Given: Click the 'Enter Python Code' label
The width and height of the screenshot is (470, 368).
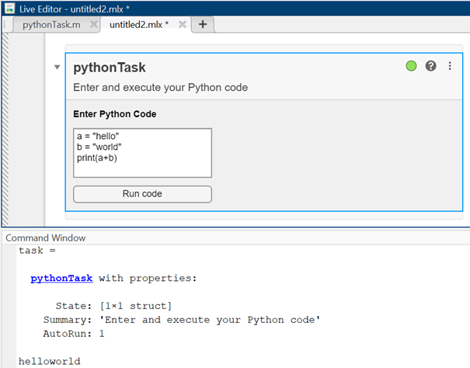Looking at the screenshot, I should (114, 114).
